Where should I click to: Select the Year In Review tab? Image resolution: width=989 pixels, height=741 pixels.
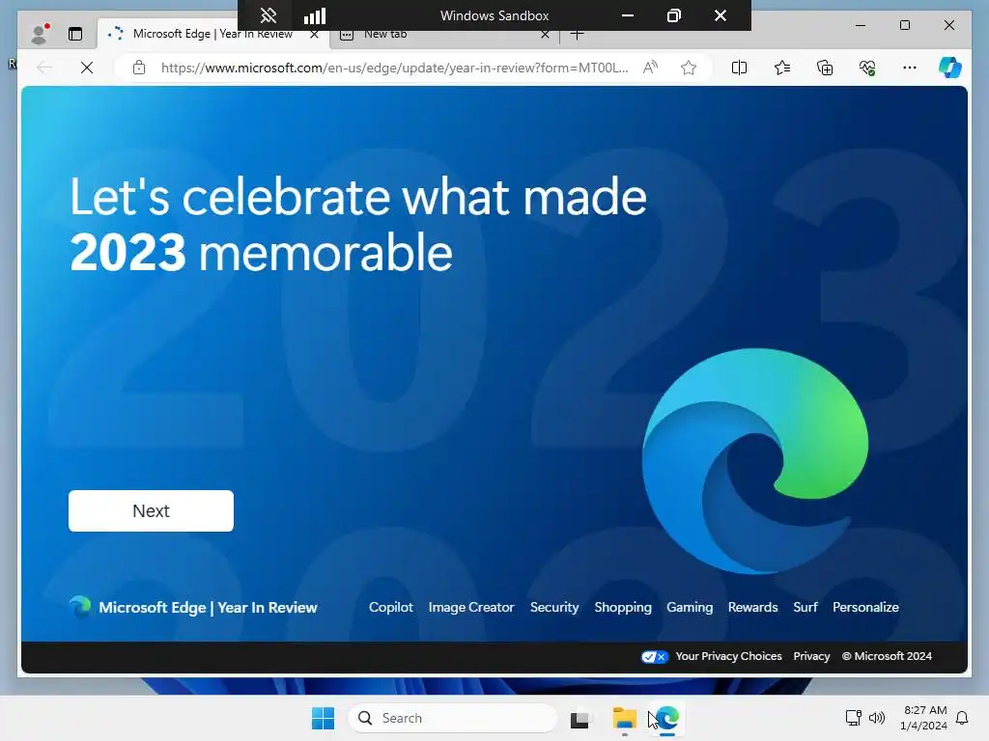[x=212, y=35]
